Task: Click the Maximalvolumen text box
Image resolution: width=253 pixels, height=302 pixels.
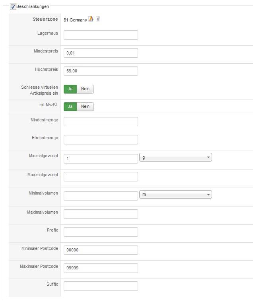Action: 101,214
